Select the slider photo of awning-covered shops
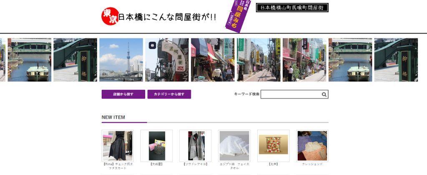The width and height of the screenshot is (427, 175). 213,60
